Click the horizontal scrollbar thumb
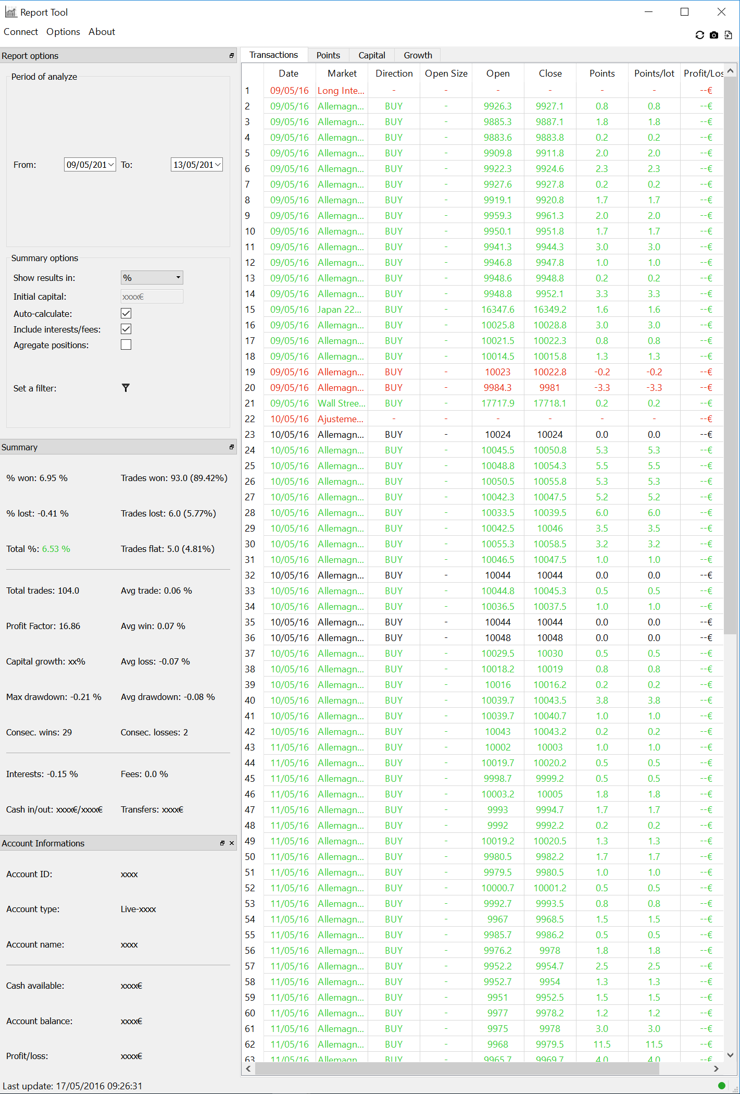 [x=457, y=1068]
